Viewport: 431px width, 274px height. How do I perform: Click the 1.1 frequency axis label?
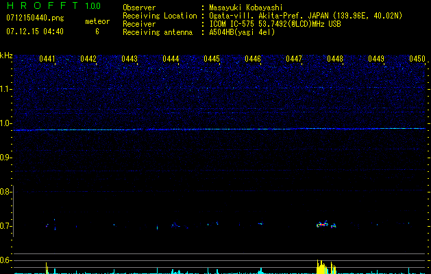[6, 89]
